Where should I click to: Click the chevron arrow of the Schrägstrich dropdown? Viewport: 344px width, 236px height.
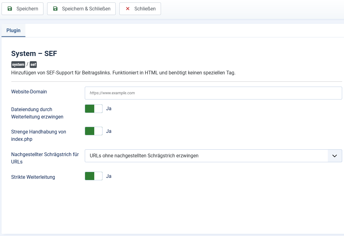[x=335, y=156]
